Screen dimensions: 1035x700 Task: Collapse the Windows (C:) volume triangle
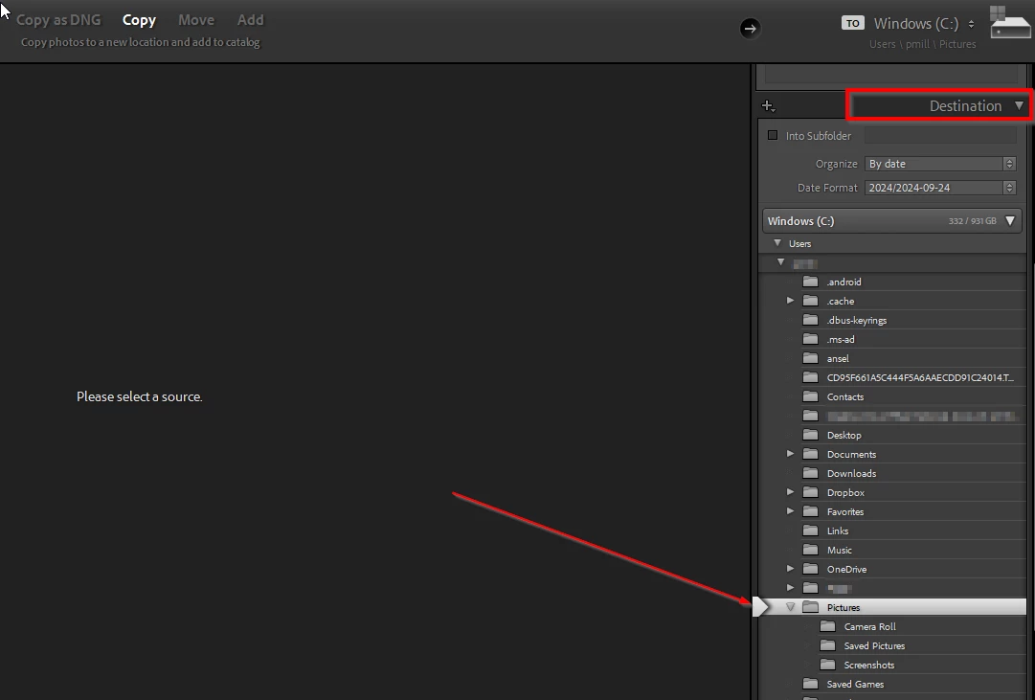[1010, 220]
